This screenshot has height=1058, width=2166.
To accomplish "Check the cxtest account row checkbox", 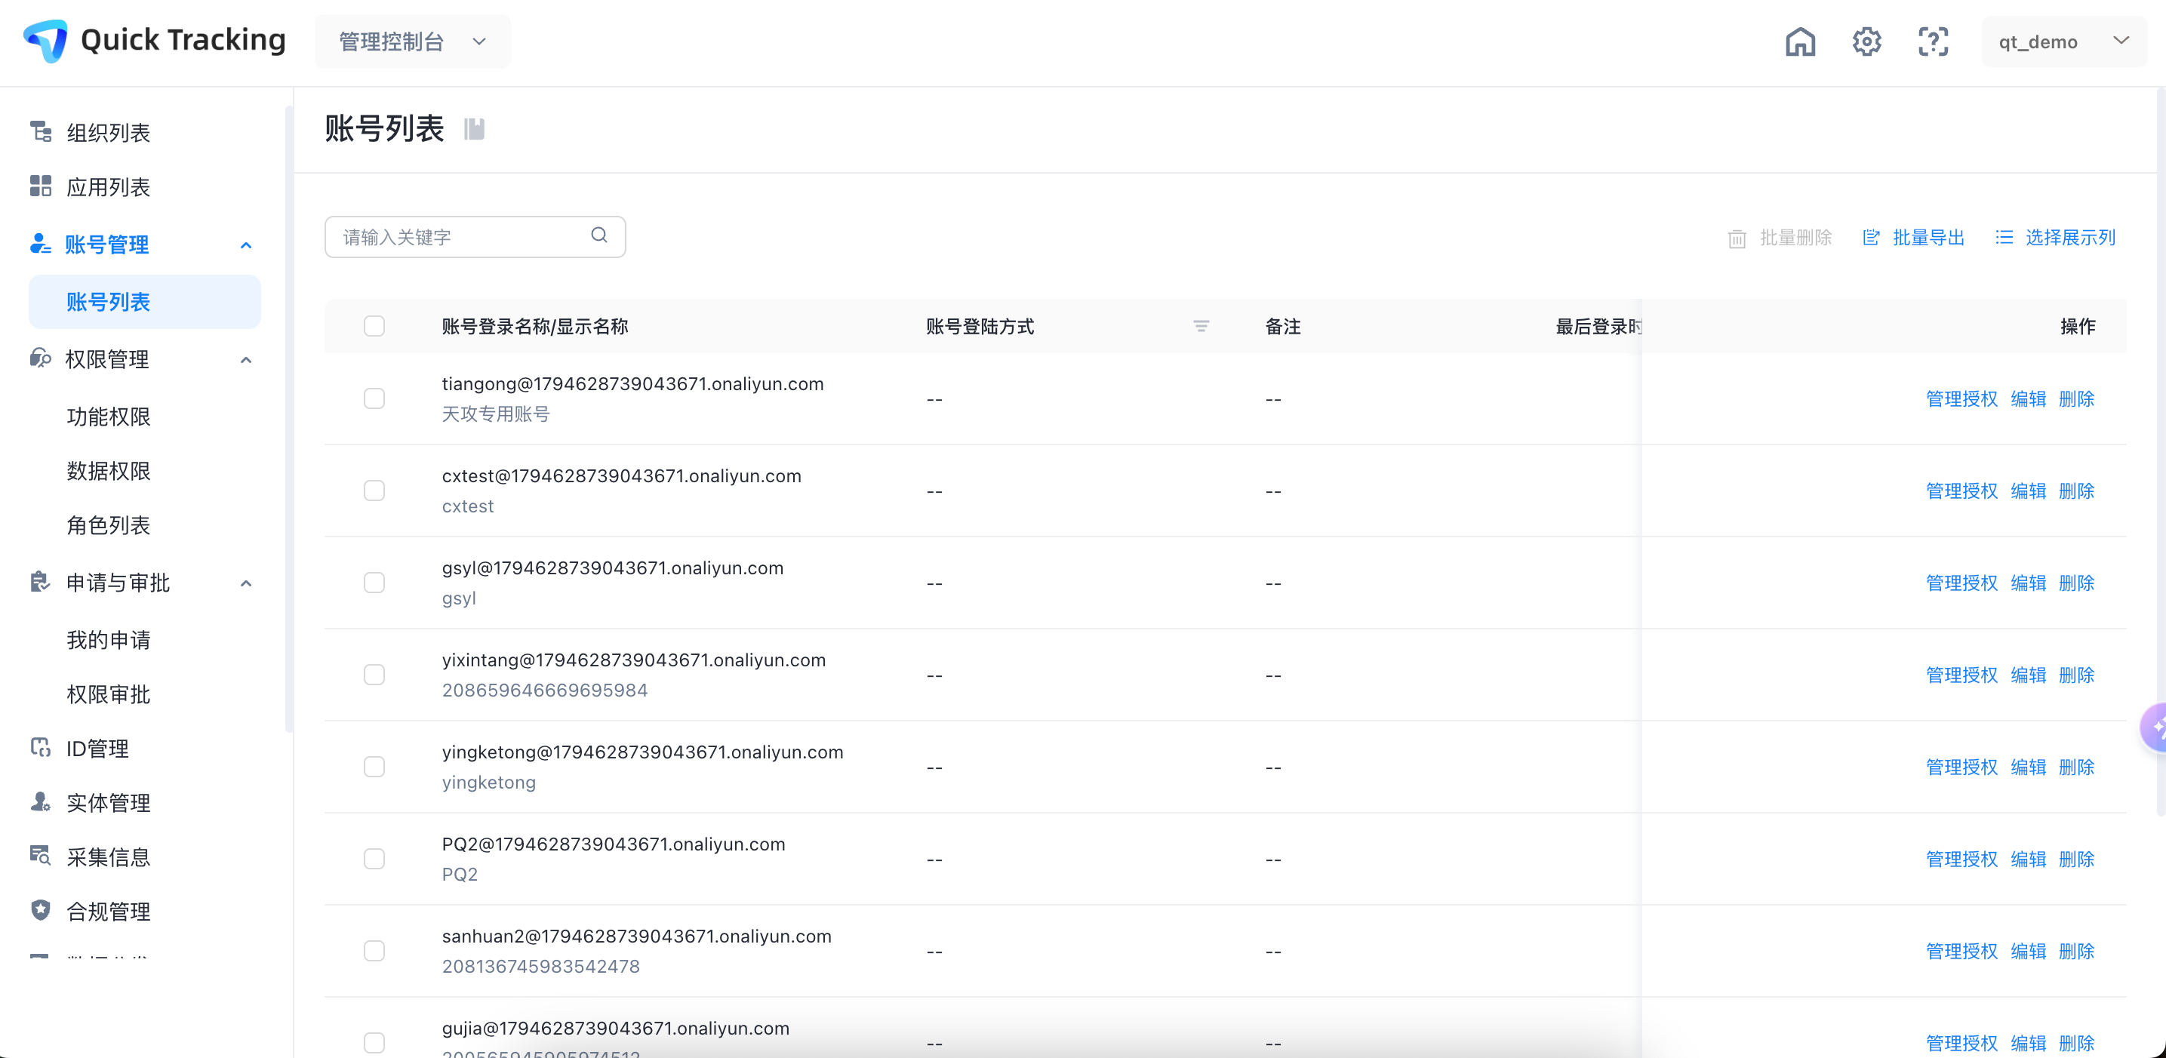I will [374, 491].
